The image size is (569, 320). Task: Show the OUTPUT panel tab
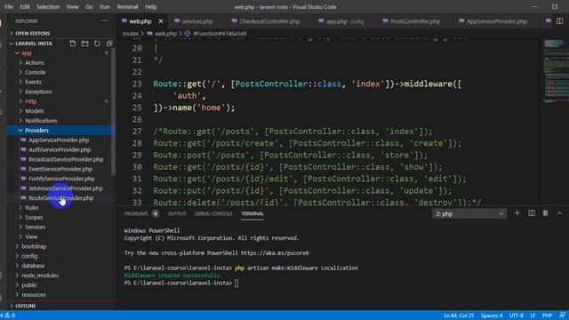[x=177, y=213]
